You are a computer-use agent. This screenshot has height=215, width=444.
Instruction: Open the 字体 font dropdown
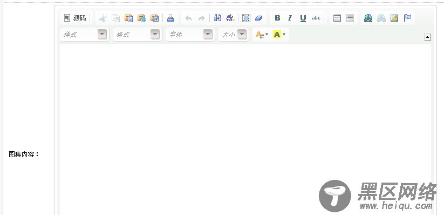pos(190,35)
